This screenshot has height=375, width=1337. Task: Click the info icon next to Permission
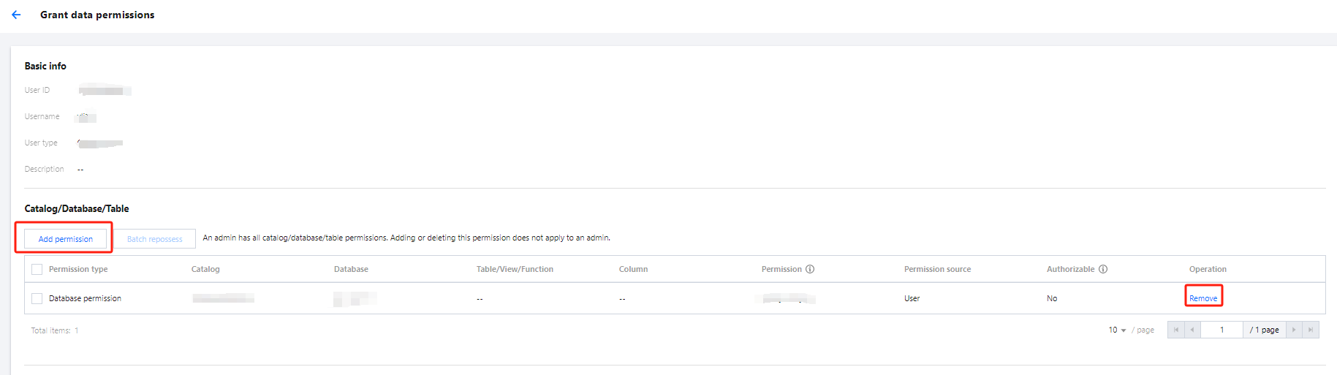point(810,269)
